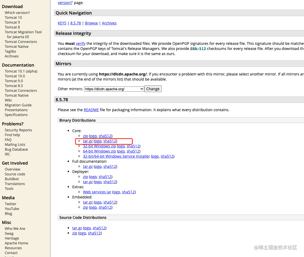This screenshot has width=304, height=257.
Task: Download the 32-bit Windows zip
Action: pyautogui.click(x=99, y=146)
